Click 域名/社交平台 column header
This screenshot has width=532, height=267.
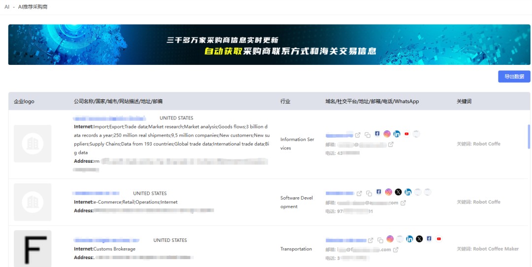click(x=372, y=101)
